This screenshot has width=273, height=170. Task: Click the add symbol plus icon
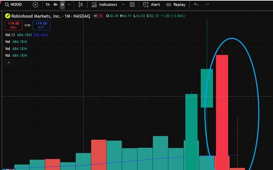pos(35,5)
